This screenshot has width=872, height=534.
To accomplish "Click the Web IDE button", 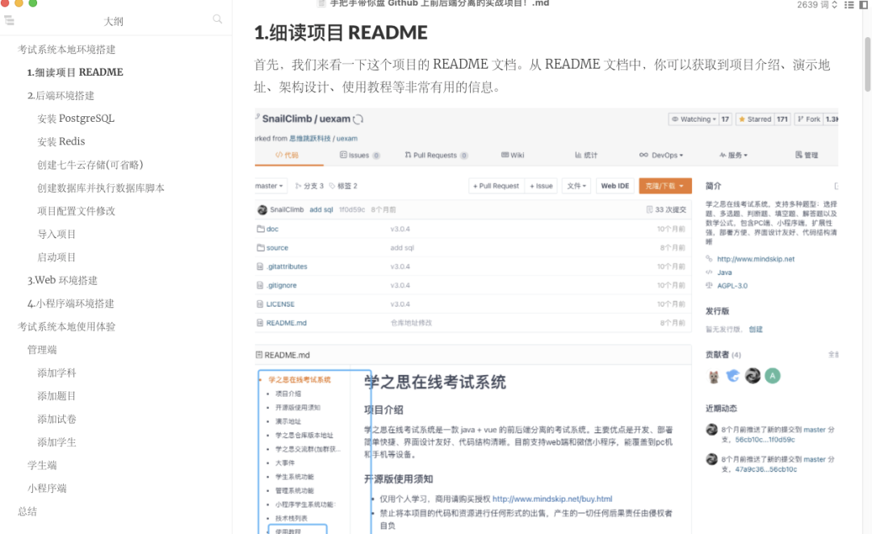I will pos(615,186).
